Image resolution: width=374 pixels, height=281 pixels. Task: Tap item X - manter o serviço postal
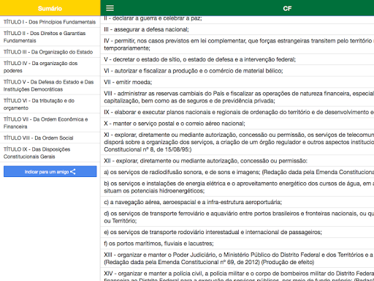pyautogui.click(x=237, y=124)
